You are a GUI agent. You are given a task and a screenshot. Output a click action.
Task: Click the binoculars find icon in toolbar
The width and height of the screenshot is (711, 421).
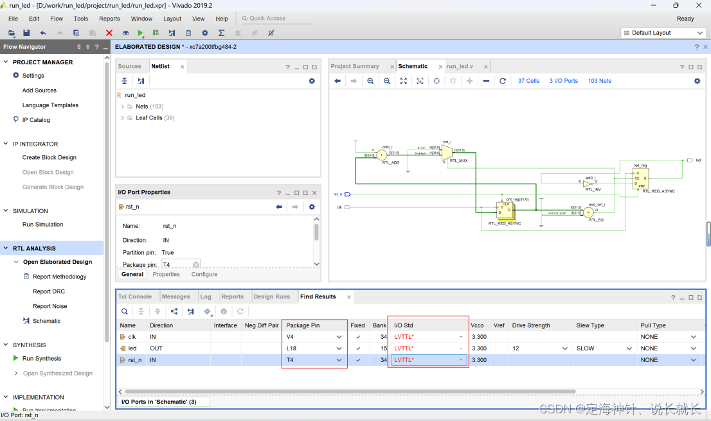click(x=125, y=33)
